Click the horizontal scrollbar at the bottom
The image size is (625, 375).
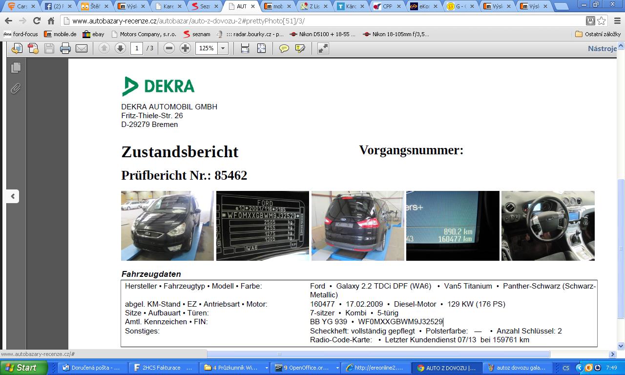click(378, 354)
